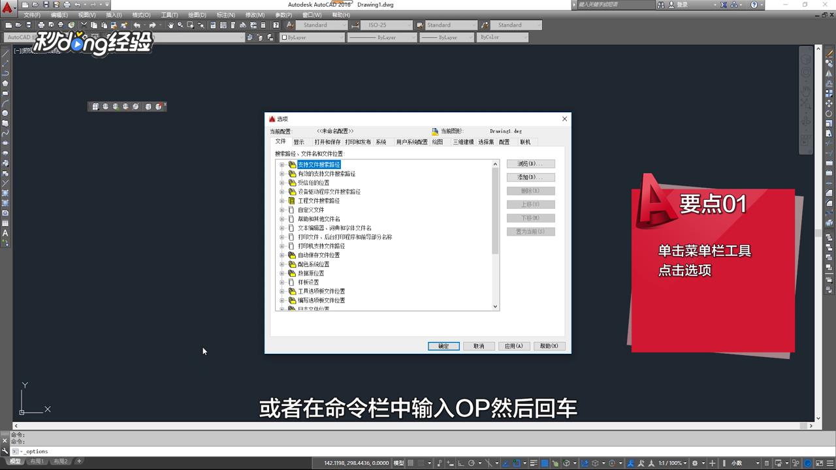Click the options list scrollbar down arrow

coord(495,306)
